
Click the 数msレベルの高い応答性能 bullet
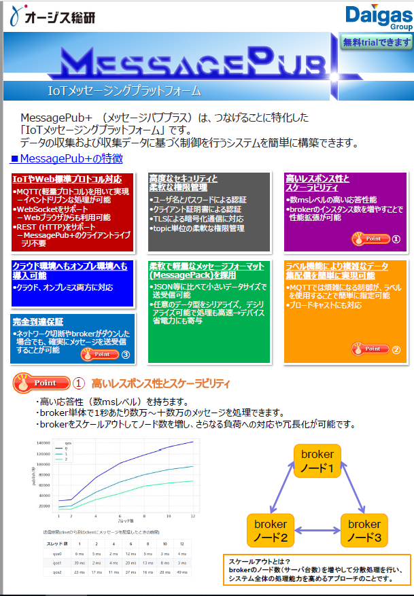click(x=331, y=200)
